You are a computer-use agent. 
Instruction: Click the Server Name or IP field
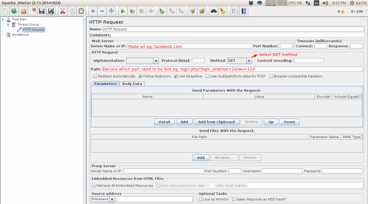[190, 46]
